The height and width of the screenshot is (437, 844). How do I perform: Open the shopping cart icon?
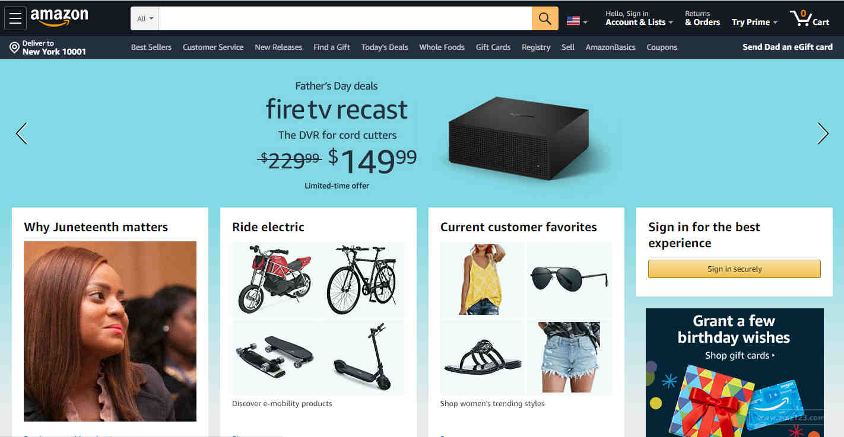809,18
